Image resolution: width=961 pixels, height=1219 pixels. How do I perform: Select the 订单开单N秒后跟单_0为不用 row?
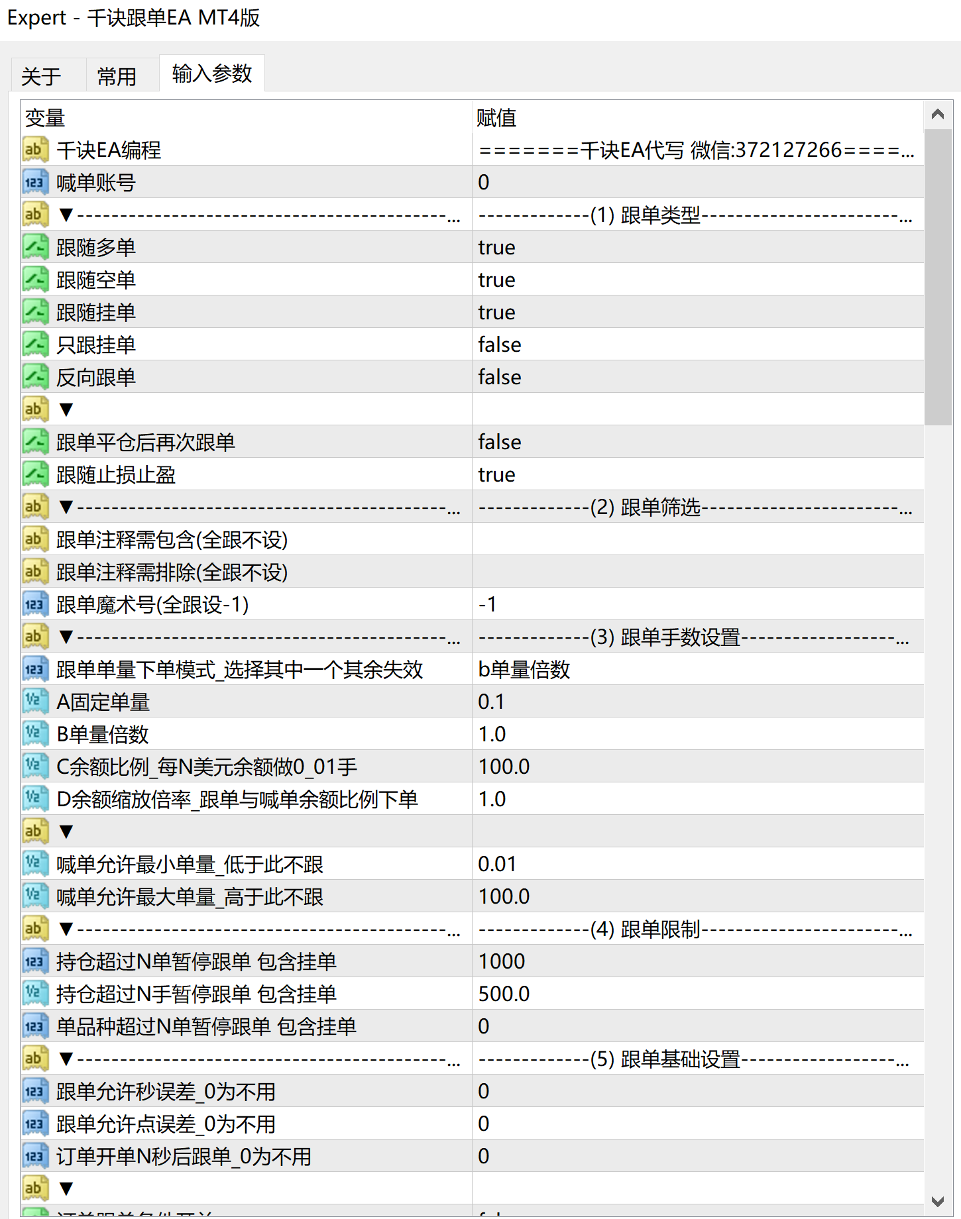(x=473, y=1156)
